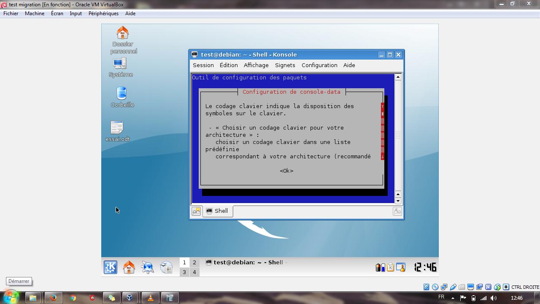Switch to virtual desktop 3
The image size is (540, 304).
184,272
